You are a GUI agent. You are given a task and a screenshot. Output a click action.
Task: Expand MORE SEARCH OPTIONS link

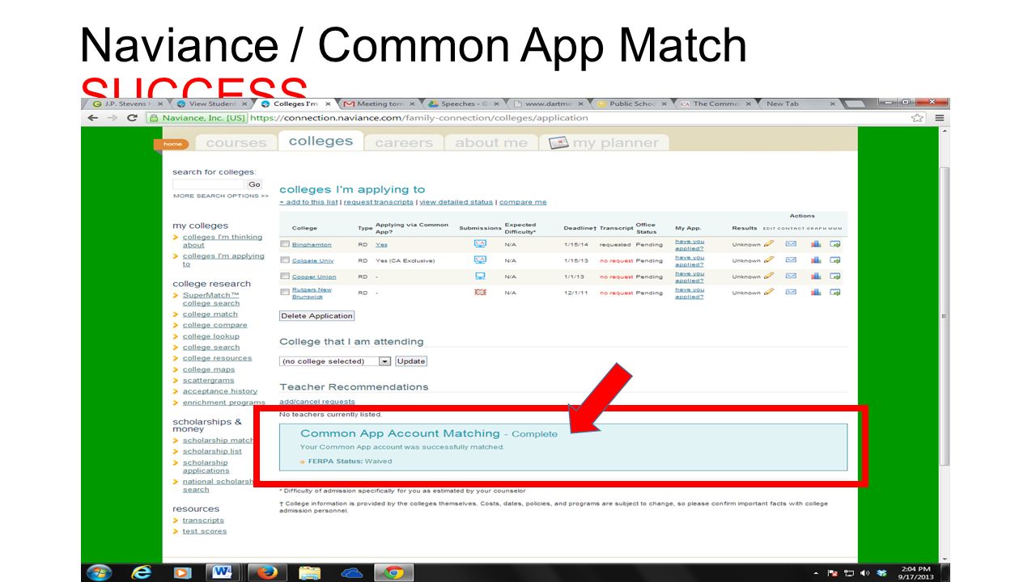coord(221,196)
